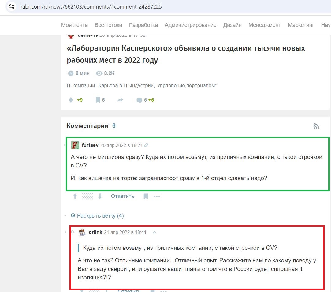Open furtaev user profile link
Viewport: 331px width, 292px height.
pyautogui.click(x=90, y=145)
